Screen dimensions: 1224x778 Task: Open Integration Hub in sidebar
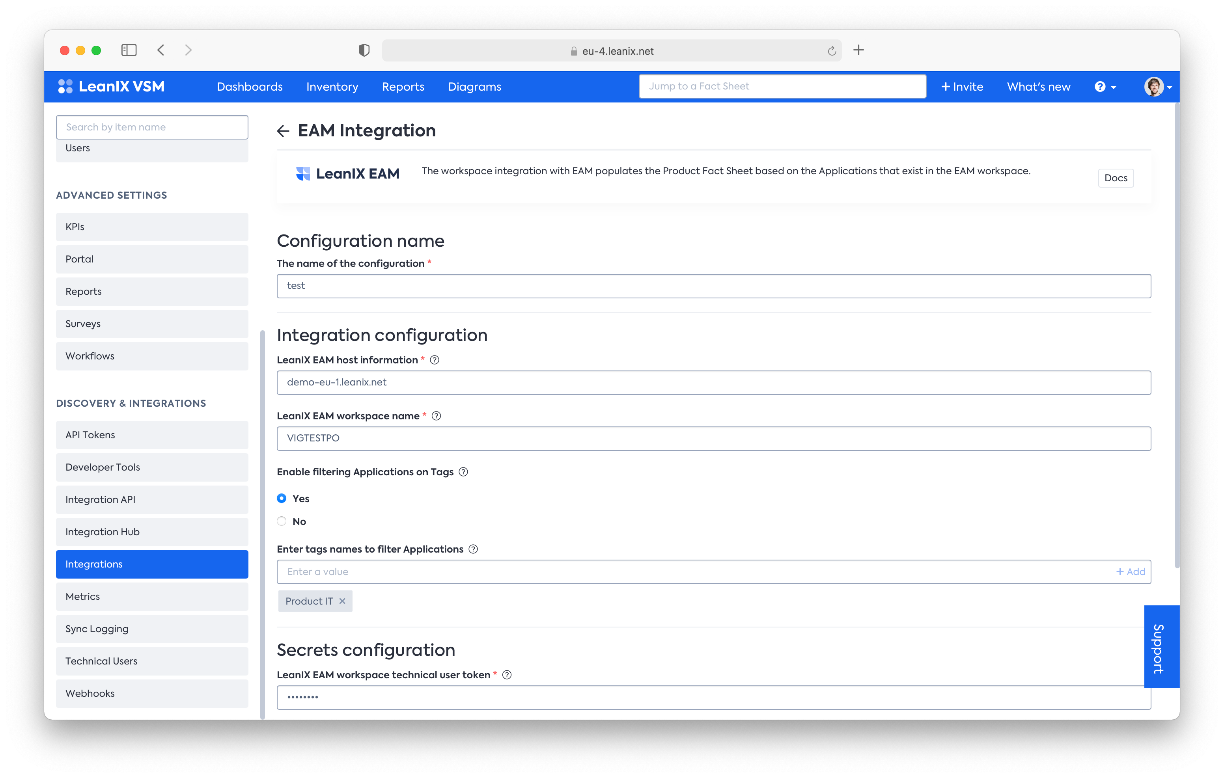point(152,532)
